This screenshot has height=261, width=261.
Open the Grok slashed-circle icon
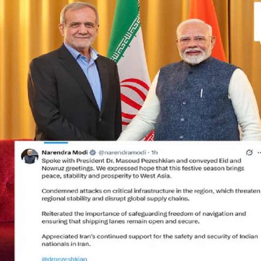pos(249,152)
